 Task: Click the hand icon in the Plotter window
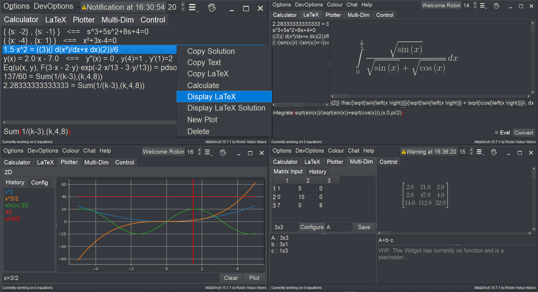pos(223,152)
